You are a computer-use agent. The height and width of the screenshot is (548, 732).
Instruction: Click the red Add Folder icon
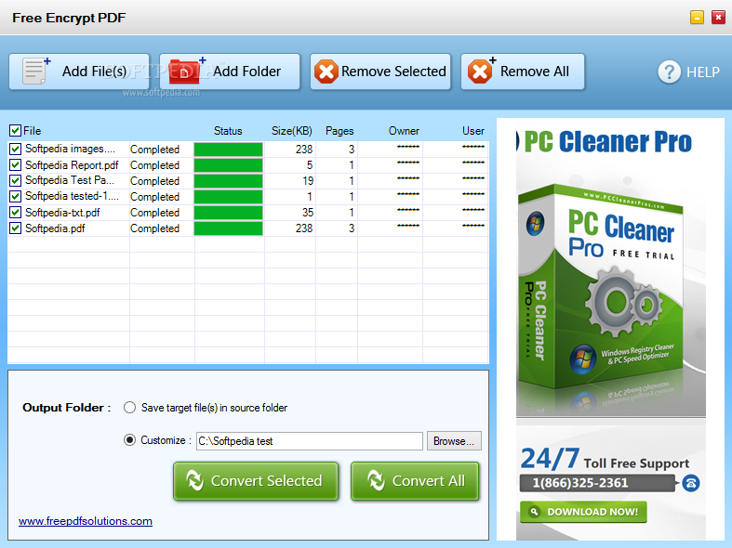[x=187, y=71]
